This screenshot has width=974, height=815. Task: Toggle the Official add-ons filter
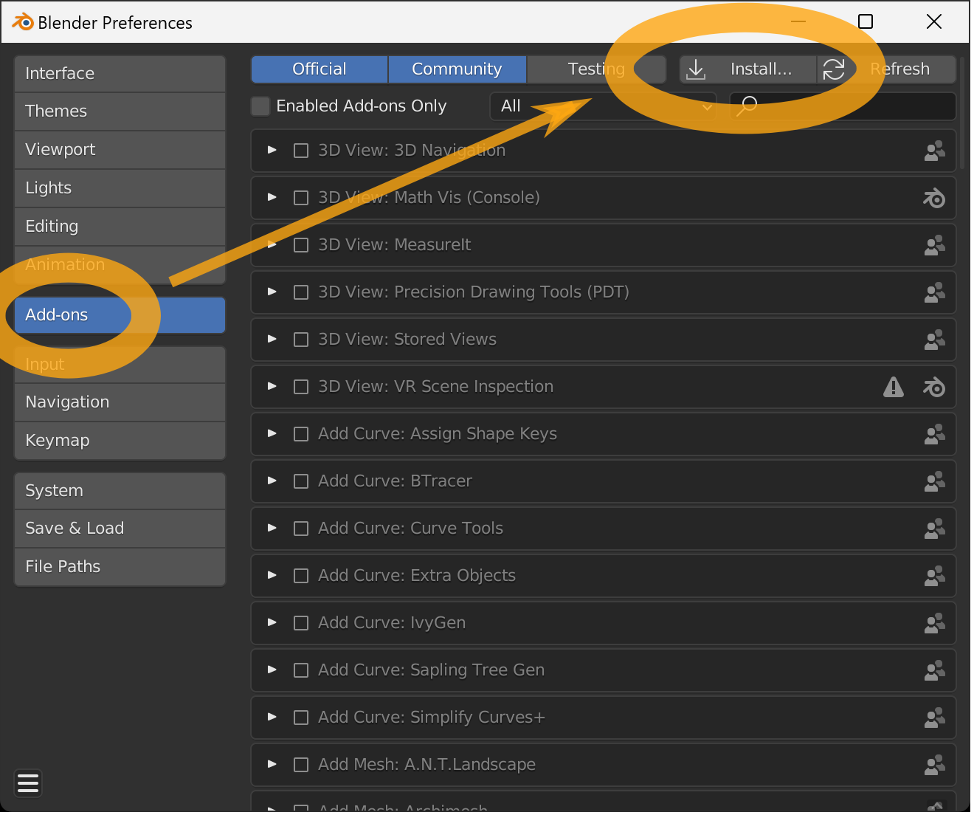point(320,69)
